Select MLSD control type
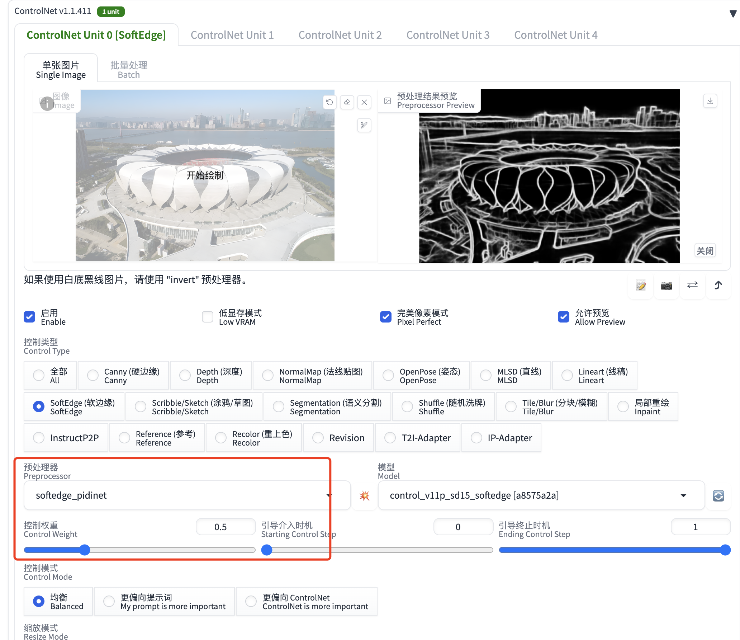740x640 pixels. [x=511, y=375]
